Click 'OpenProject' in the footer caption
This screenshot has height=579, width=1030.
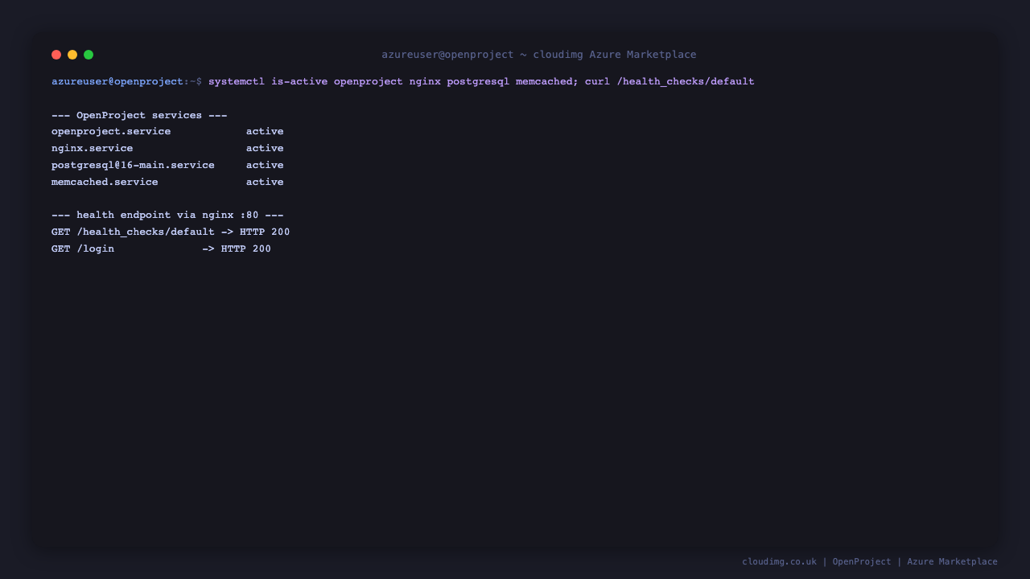coord(862,561)
